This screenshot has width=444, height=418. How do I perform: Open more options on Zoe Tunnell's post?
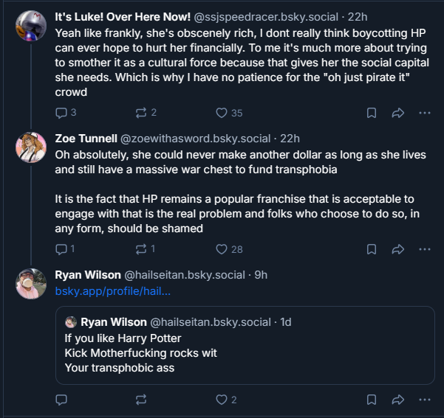pos(425,249)
